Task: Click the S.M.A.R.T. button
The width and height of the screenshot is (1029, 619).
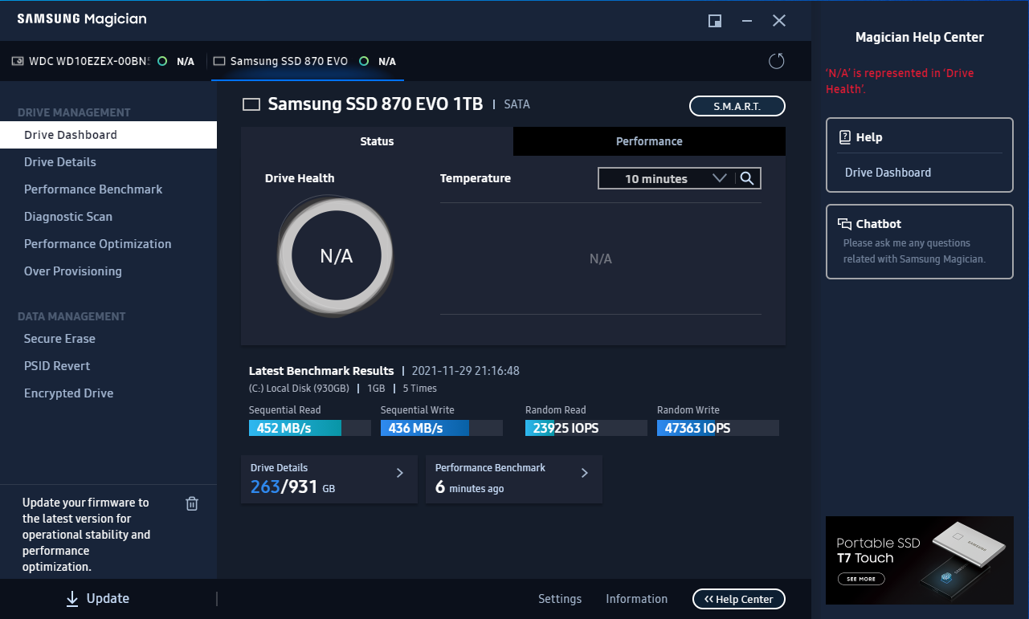Action: (x=737, y=106)
